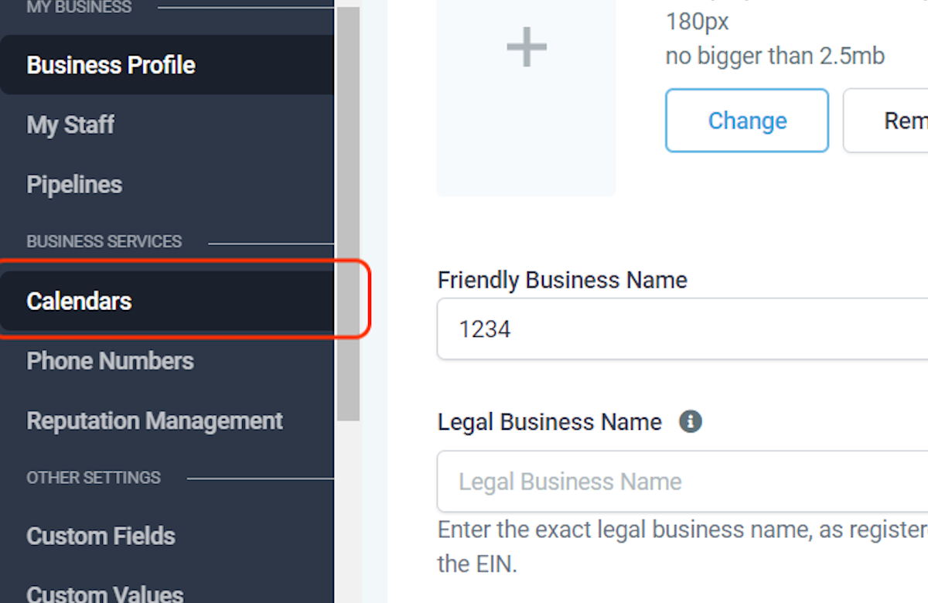The width and height of the screenshot is (928, 603).
Task: Open the Custom Fields page
Action: click(100, 536)
